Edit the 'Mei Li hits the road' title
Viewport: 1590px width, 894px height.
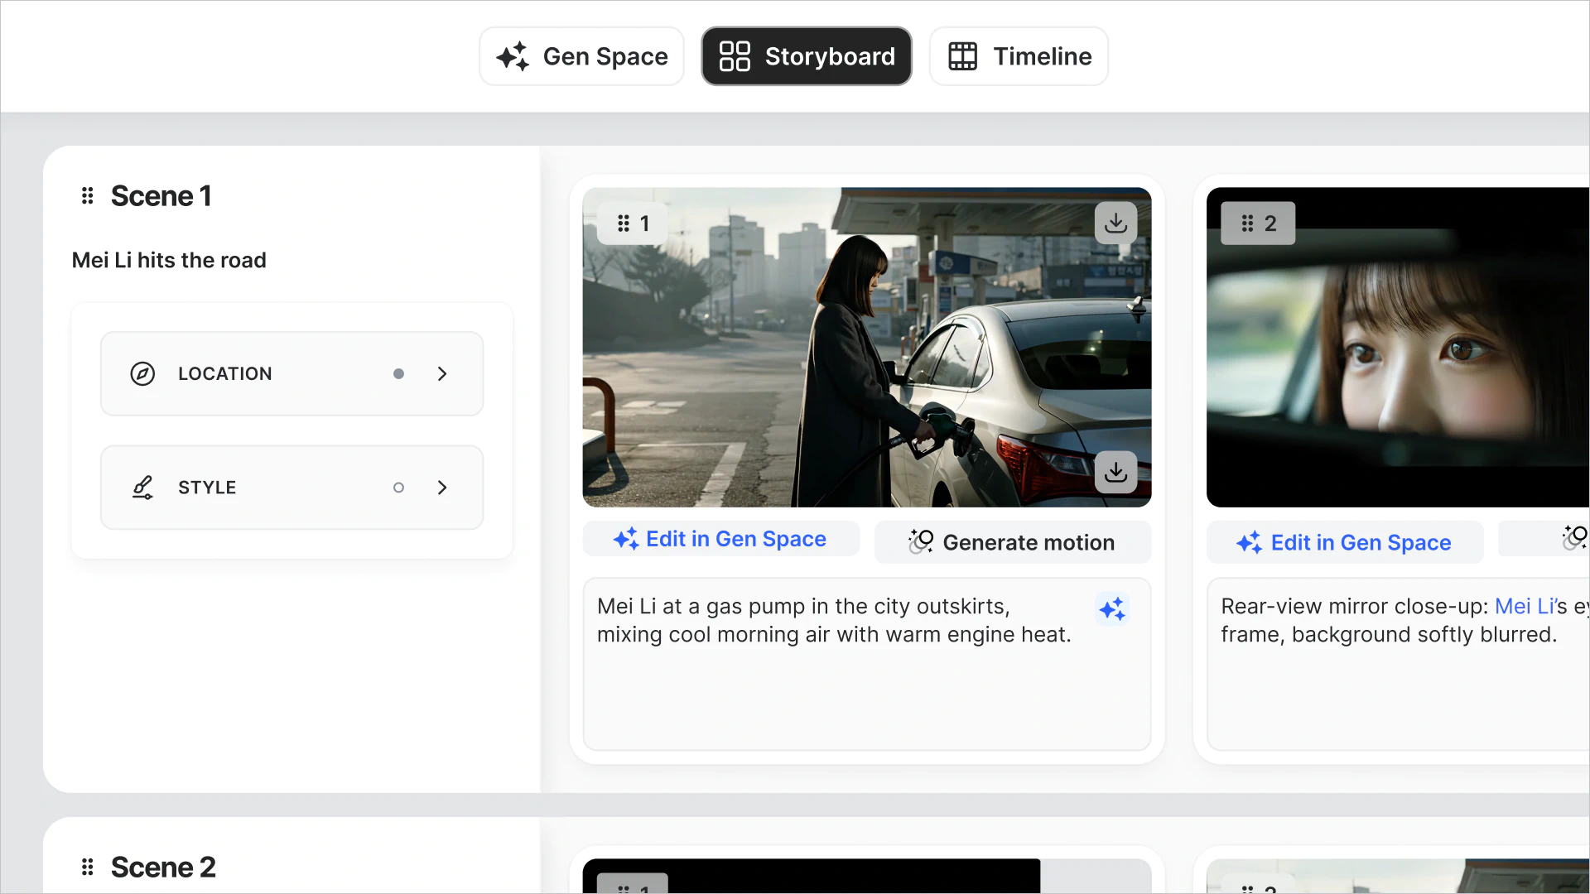169,260
